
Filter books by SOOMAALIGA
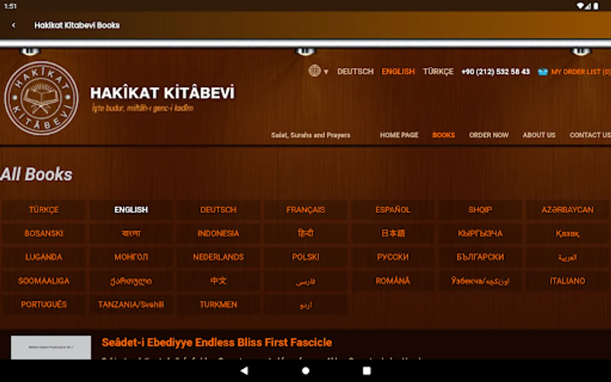pos(44,281)
